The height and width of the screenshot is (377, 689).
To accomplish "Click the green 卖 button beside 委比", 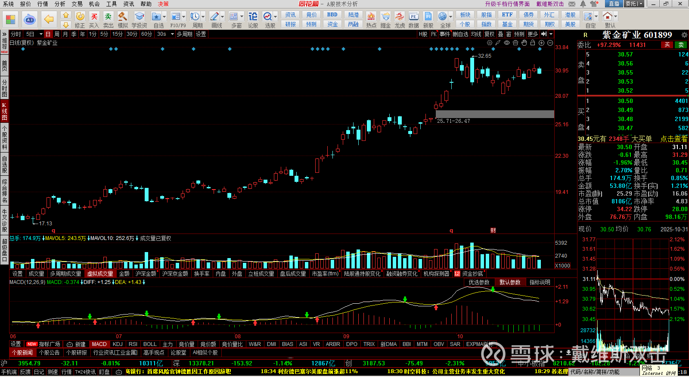I will [681, 45].
